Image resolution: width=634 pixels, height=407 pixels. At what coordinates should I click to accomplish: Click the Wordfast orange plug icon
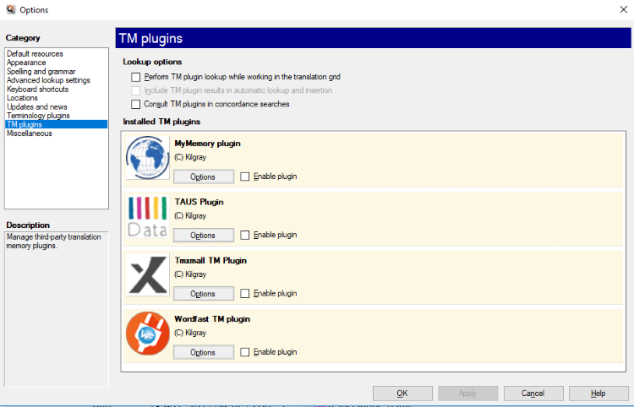pos(148,333)
